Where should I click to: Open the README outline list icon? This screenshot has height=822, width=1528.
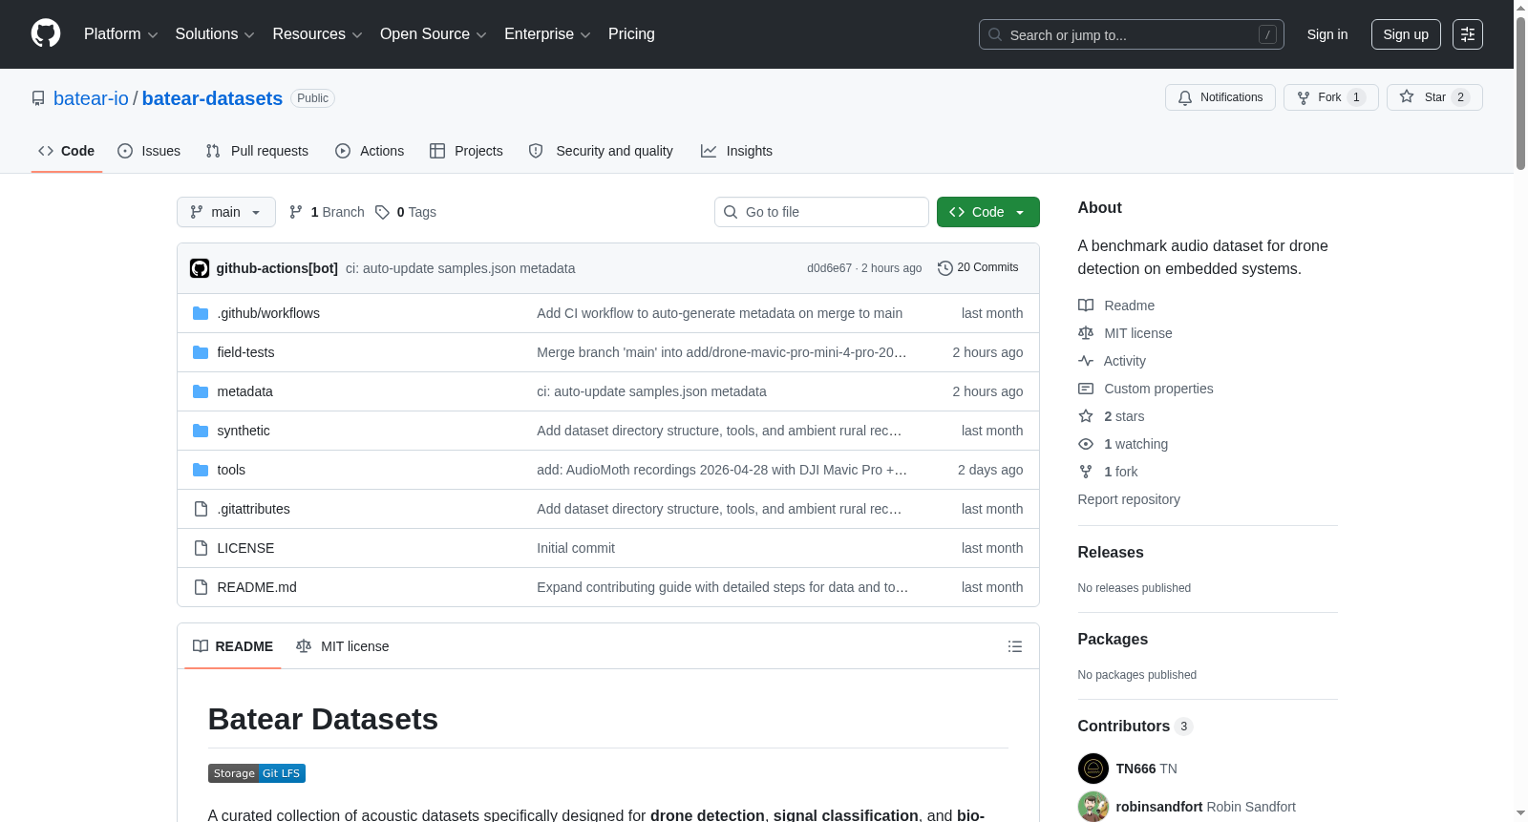pyautogui.click(x=1015, y=646)
